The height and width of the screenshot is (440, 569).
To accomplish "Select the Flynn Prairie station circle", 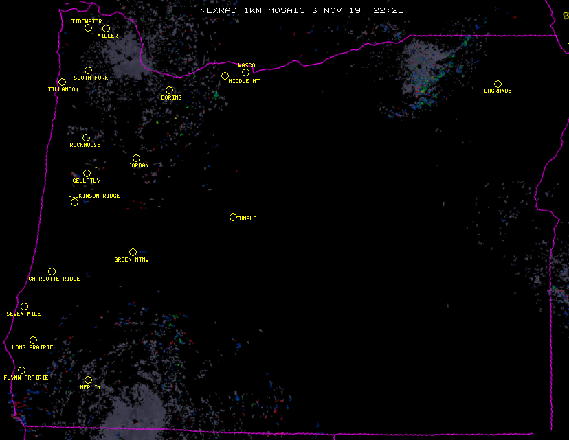I will (21, 371).
